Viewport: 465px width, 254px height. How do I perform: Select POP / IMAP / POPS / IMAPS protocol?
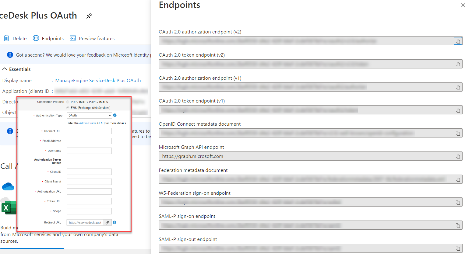[68, 102]
